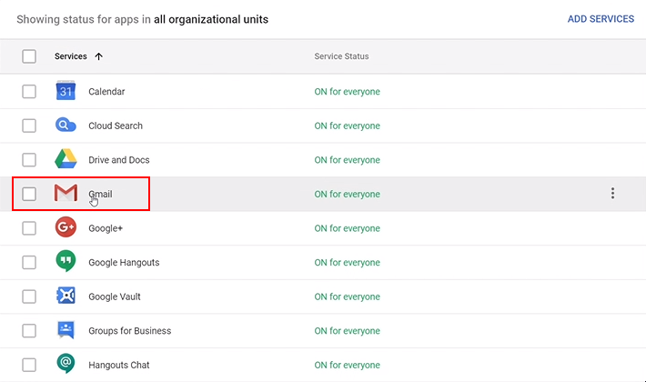646x382 pixels.
Task: Click the Drive and Docs triangle icon
Action: tap(66, 159)
